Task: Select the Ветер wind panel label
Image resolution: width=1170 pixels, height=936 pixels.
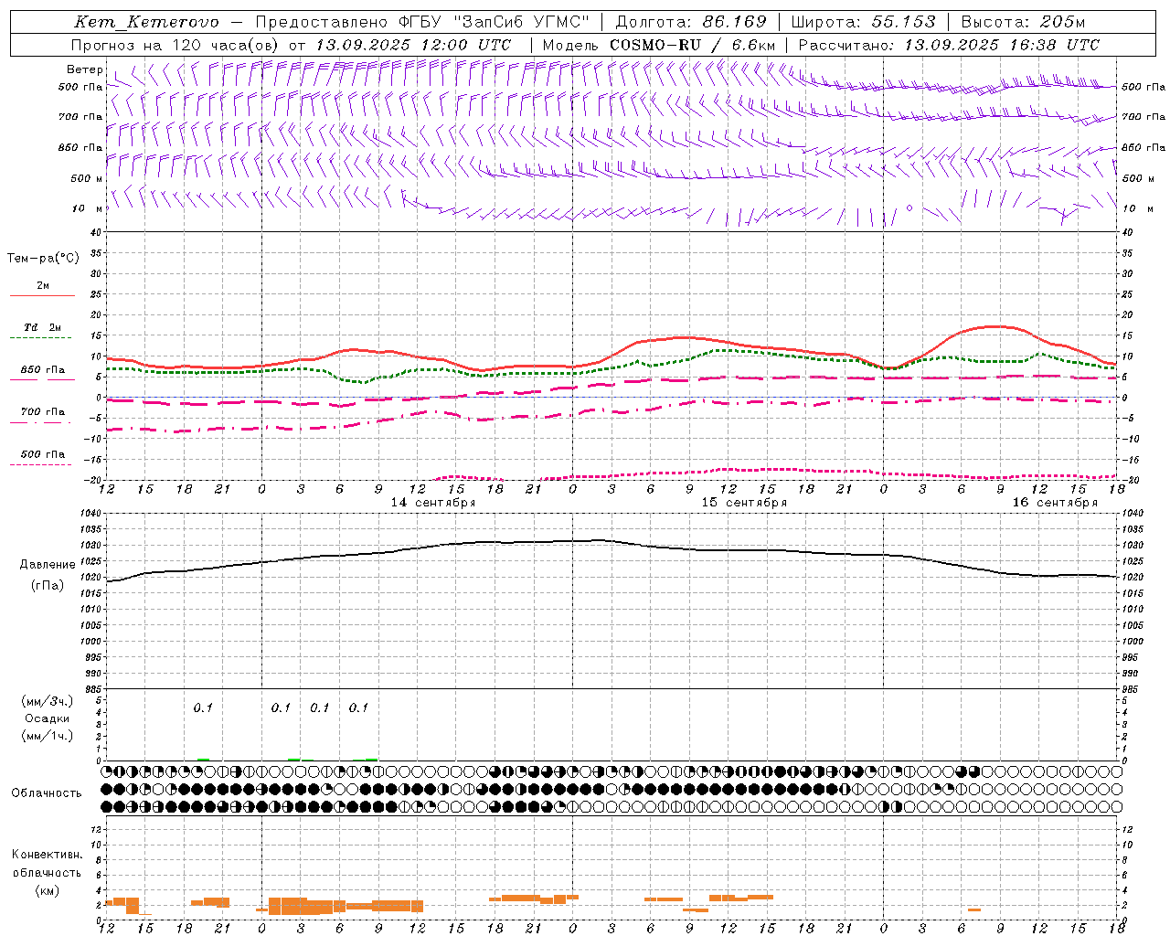Action: (84, 69)
